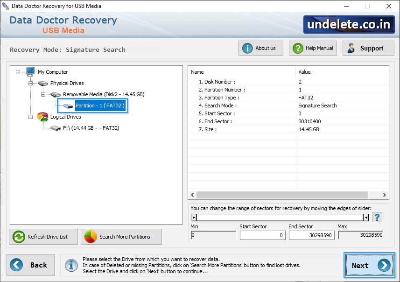Click the info icon in the bottom instruction bar
The width and height of the screenshot is (400, 282).
[x=71, y=265]
